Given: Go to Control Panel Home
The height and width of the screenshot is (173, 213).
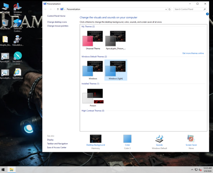Looking at the screenshot, I should (x=56, y=16).
